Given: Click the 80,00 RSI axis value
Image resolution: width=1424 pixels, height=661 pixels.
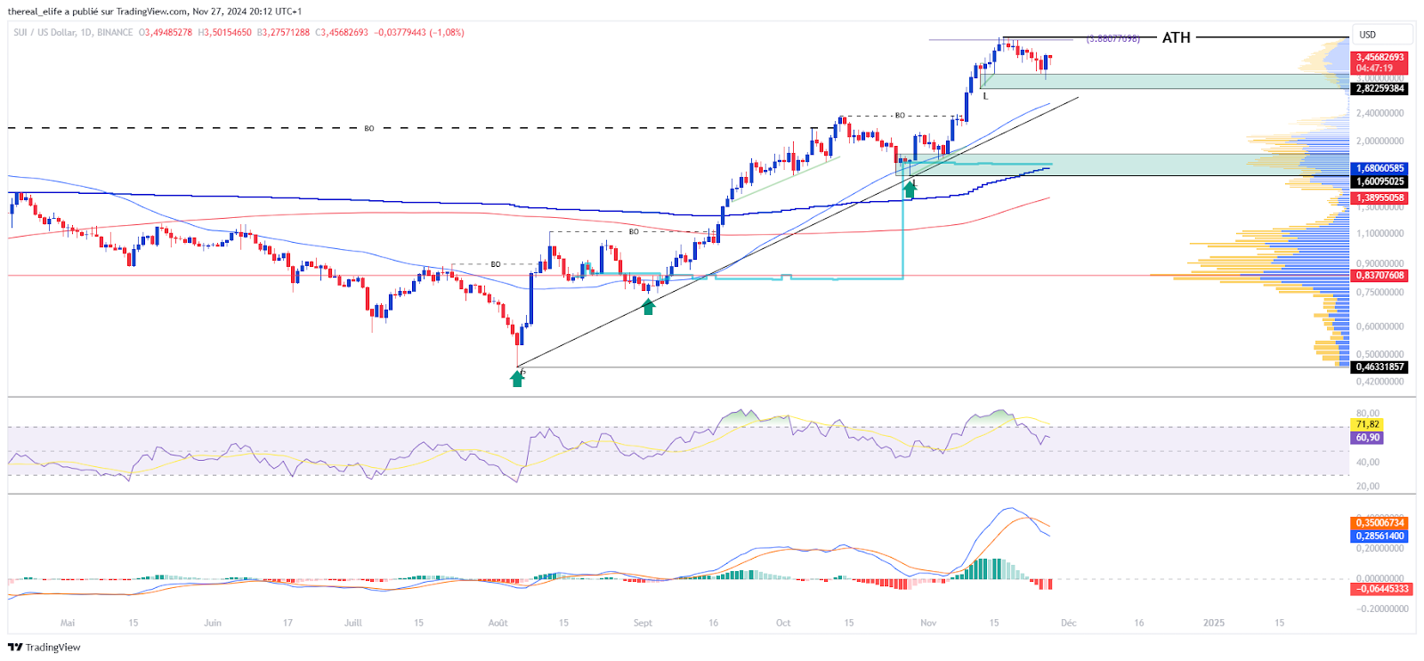Looking at the screenshot, I should point(1367,414).
